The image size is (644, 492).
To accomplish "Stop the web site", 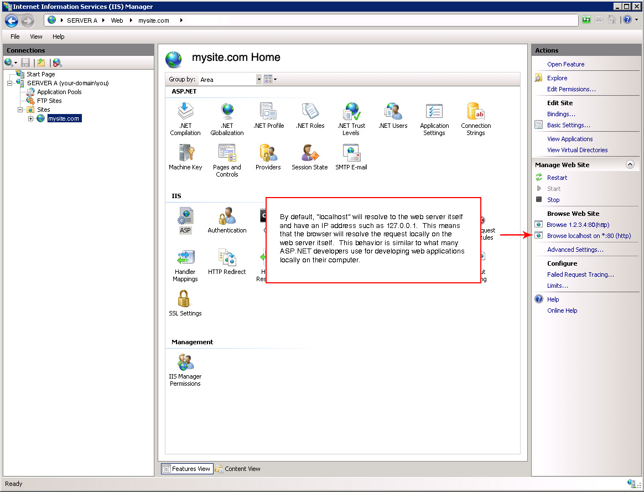I will [553, 200].
